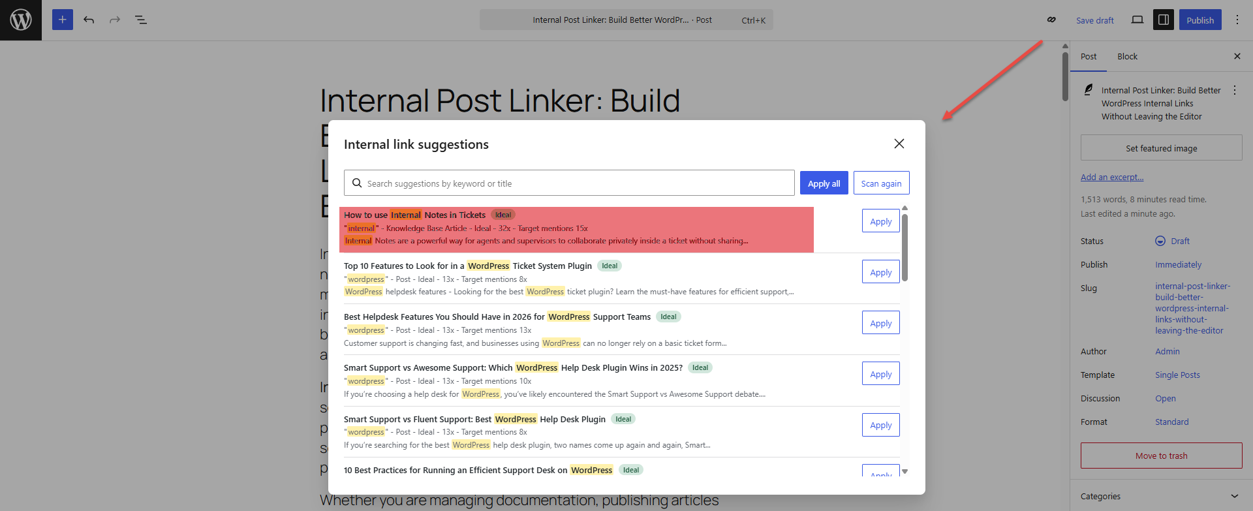The width and height of the screenshot is (1253, 511).
Task: Change the Author from Admin
Action: pyautogui.click(x=1168, y=351)
